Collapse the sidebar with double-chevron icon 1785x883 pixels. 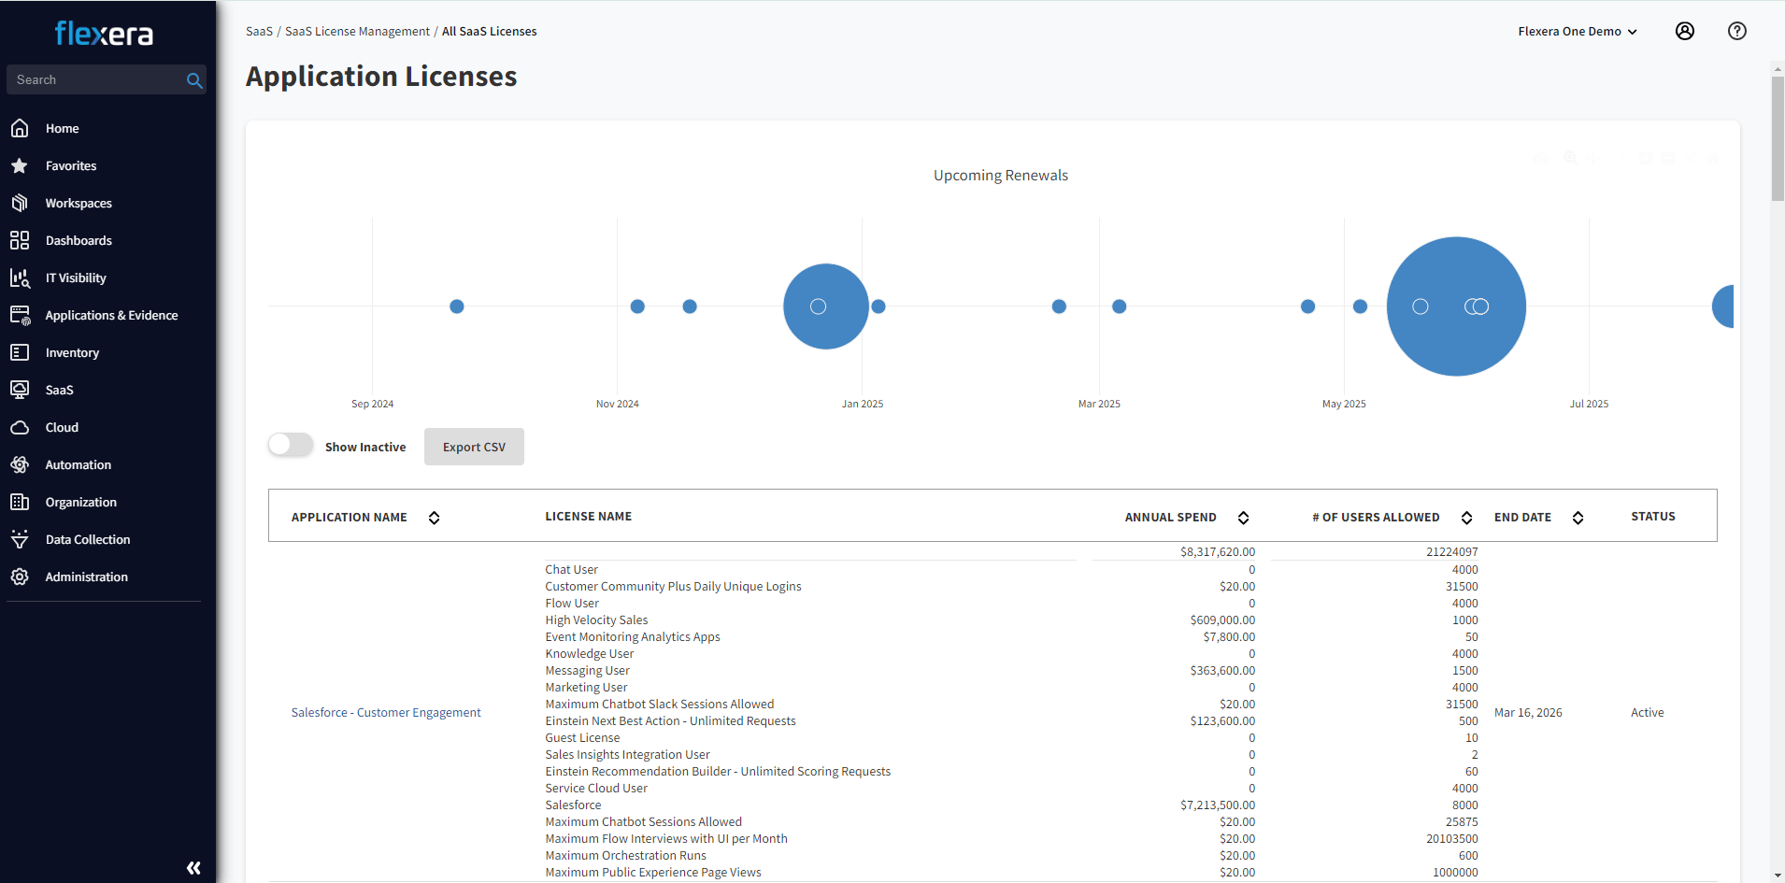[193, 867]
